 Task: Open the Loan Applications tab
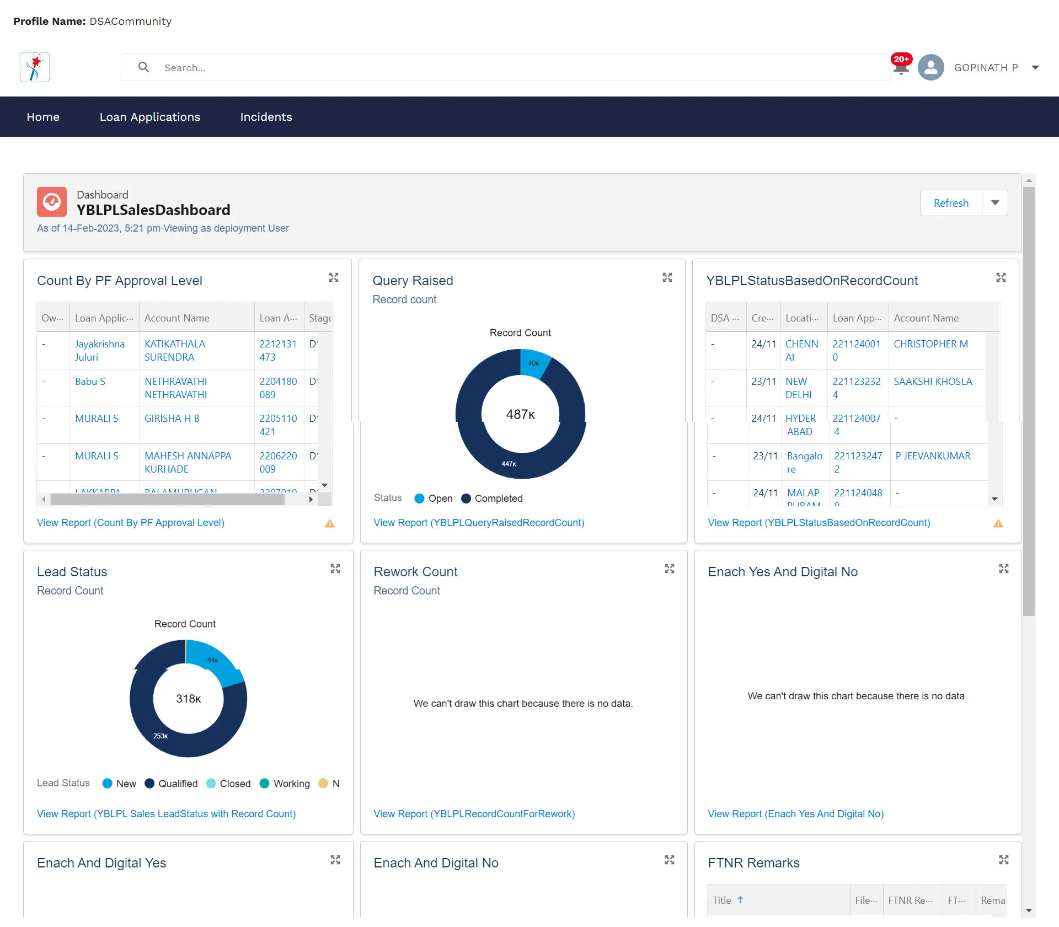pos(150,117)
